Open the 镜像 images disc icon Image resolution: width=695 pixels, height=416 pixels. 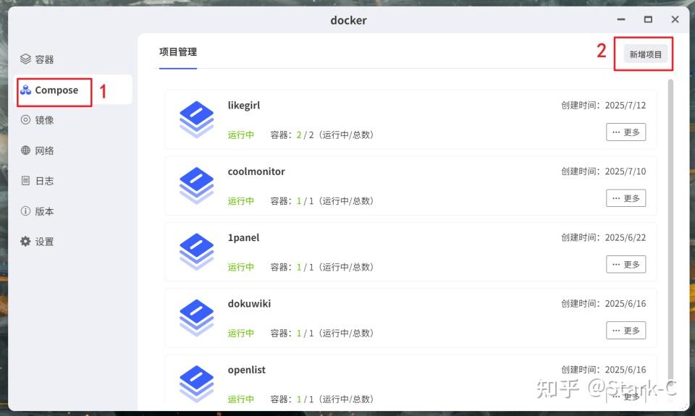click(26, 119)
